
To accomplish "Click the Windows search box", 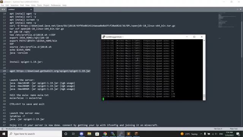I will click(x=35, y=134).
